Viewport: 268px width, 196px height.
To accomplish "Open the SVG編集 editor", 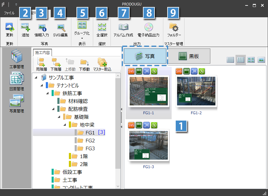I will 60,28.
